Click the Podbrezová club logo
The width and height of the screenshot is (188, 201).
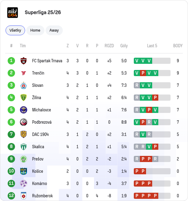[24, 122]
